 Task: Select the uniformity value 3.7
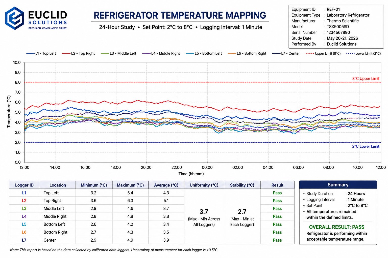click(204, 212)
